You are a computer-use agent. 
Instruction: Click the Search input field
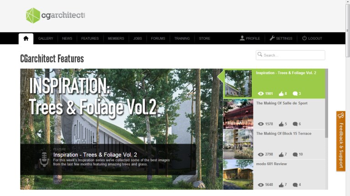tap(290, 55)
